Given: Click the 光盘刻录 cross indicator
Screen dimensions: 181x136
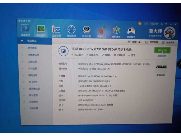Looking at the screenshot, I should 119,55.
